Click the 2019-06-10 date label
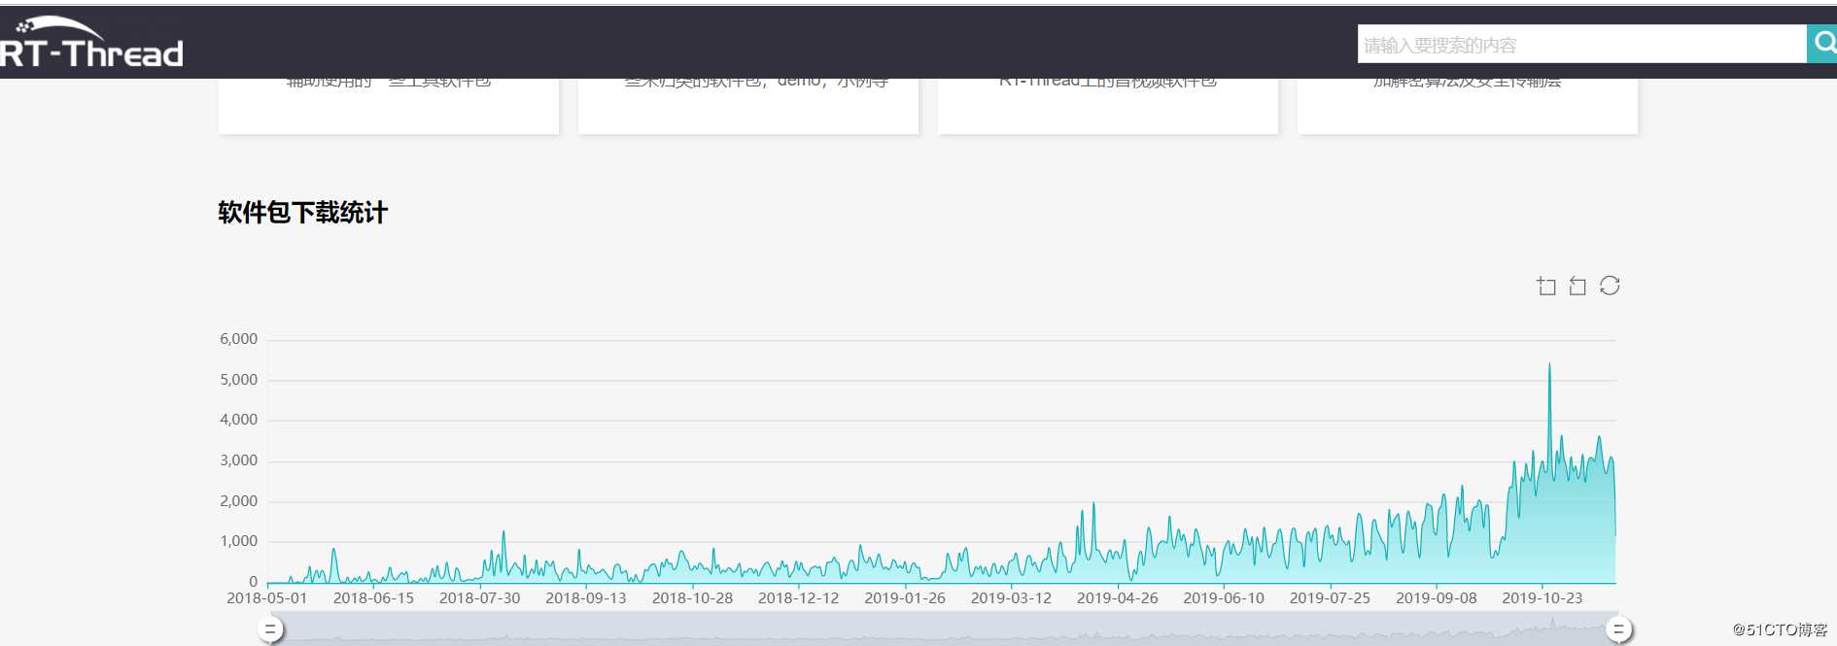Screen dimensions: 1837x646 pos(1224,598)
